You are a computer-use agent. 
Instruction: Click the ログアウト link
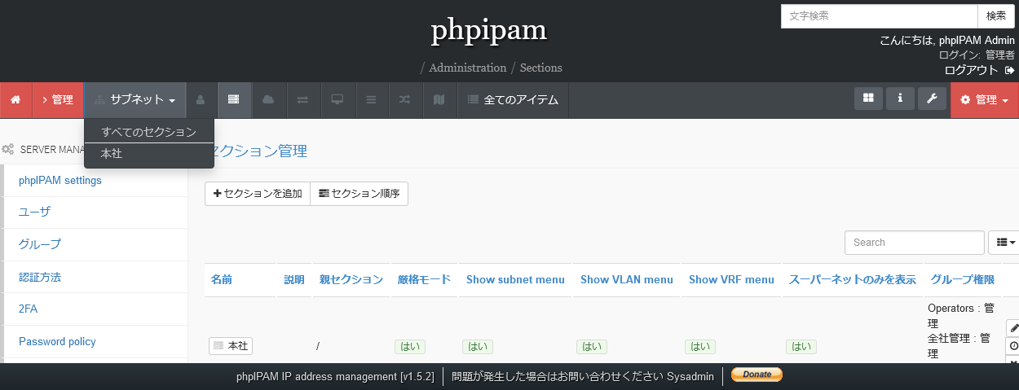[971, 70]
